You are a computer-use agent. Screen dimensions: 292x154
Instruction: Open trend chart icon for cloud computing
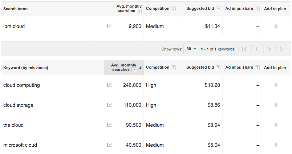(109, 85)
